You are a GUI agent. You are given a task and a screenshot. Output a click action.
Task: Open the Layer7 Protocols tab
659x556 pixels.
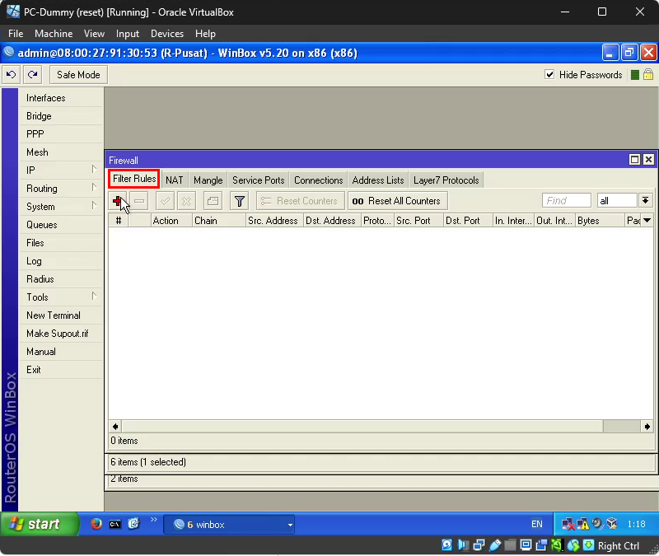click(x=446, y=180)
